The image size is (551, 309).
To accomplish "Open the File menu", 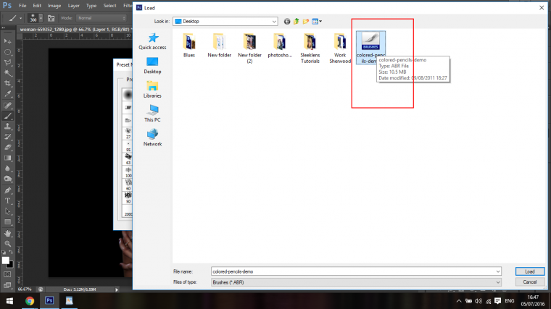I will tap(22, 6).
